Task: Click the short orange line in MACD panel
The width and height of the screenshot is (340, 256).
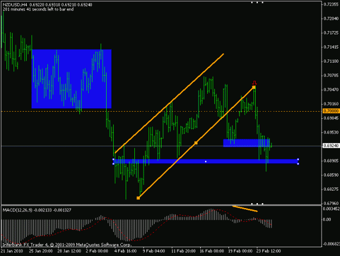Action: (245, 209)
